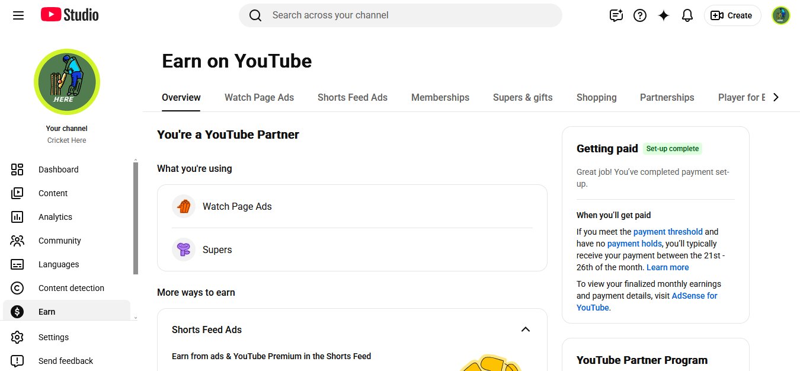This screenshot has height=371, width=800.
Task: Open the send feedback icon in the top bar
Action: [616, 15]
